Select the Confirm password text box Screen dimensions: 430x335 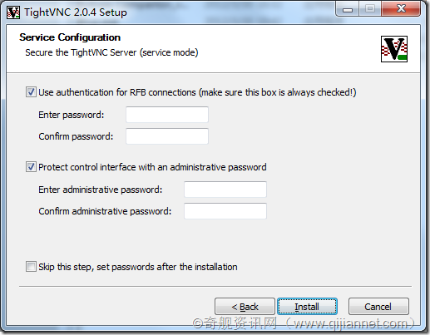tap(167, 136)
